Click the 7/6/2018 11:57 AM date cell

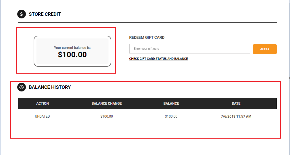[236, 116]
